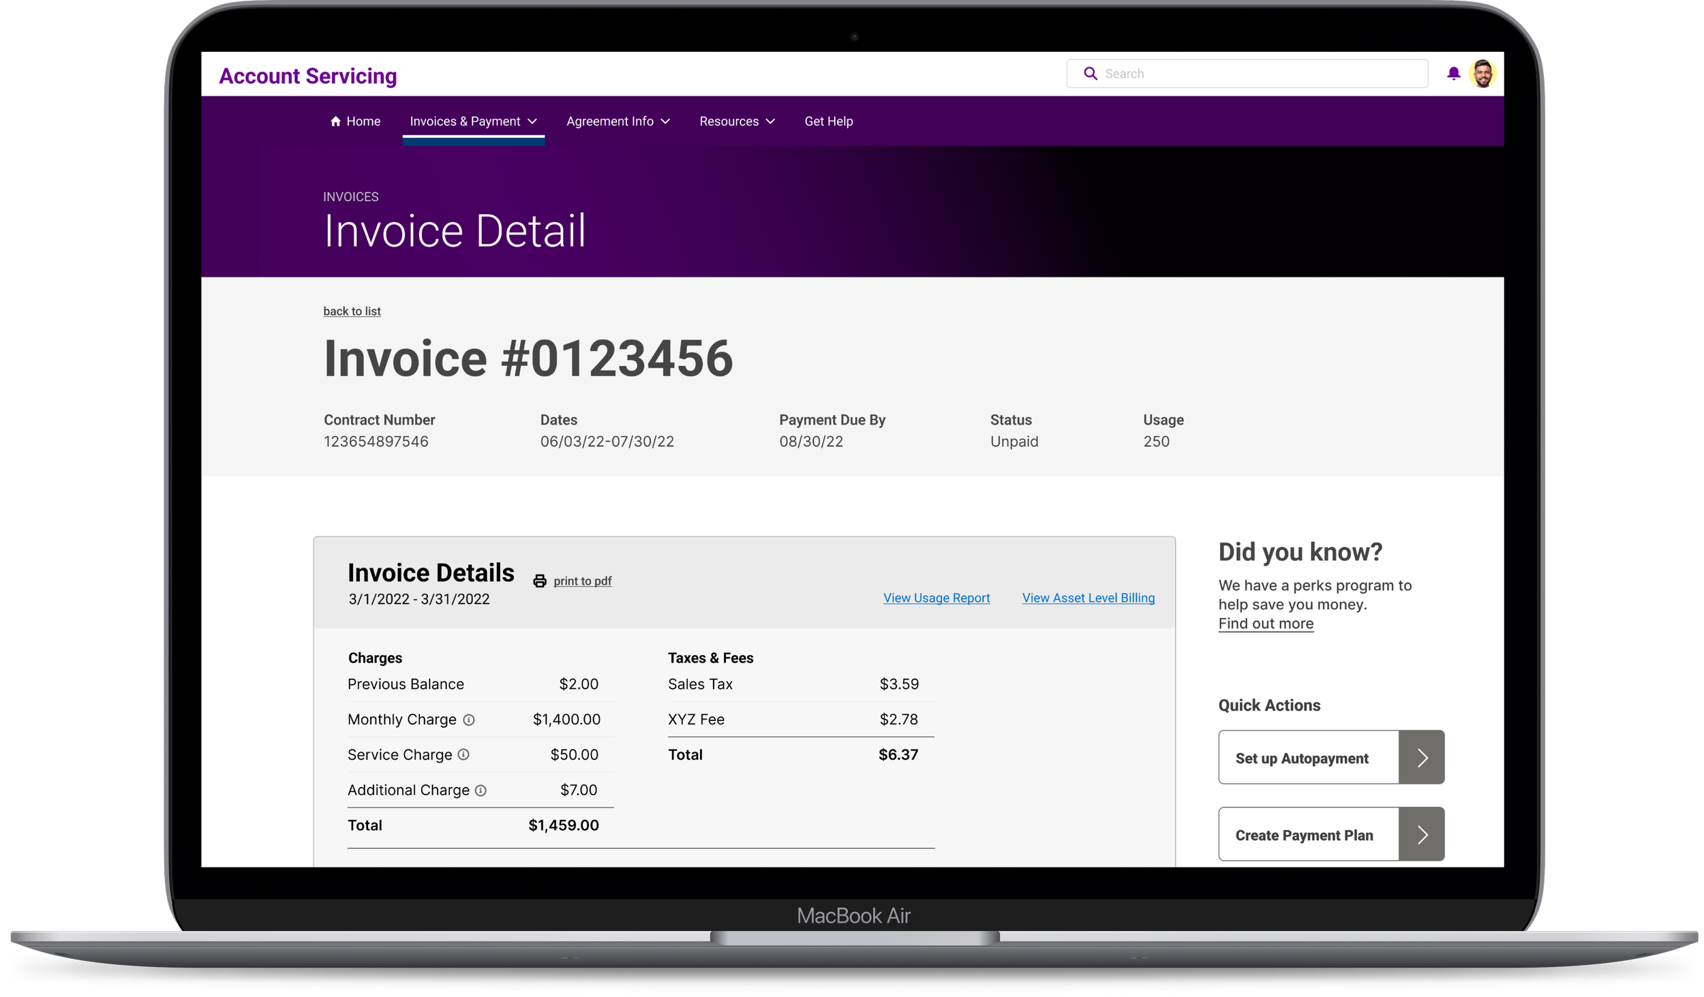Open the Get Help menu item
The image size is (1704, 997).
coord(828,121)
